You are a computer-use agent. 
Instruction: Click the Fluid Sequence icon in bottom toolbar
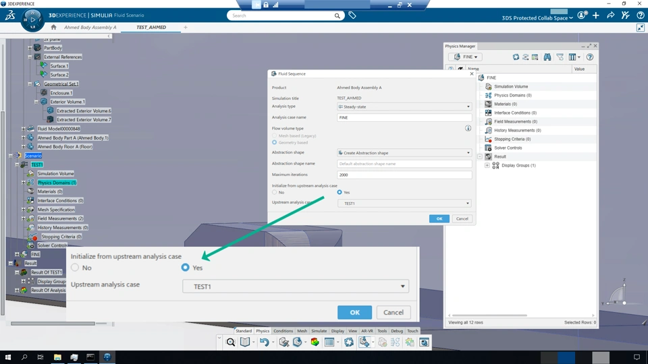(x=364, y=342)
